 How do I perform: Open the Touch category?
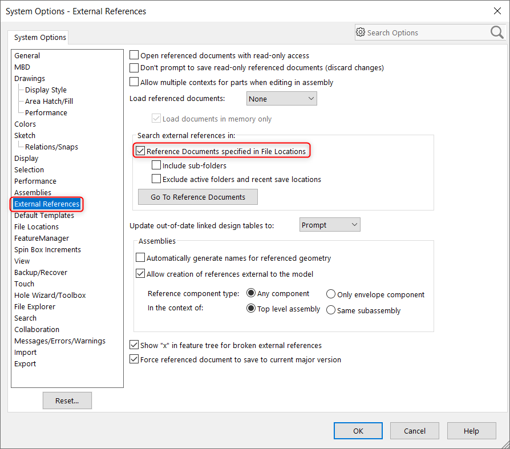[x=24, y=284]
